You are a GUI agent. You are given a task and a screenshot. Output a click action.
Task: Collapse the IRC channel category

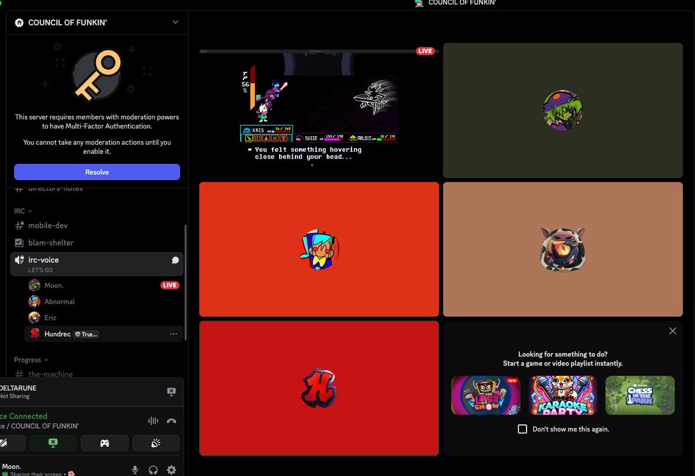pos(23,211)
